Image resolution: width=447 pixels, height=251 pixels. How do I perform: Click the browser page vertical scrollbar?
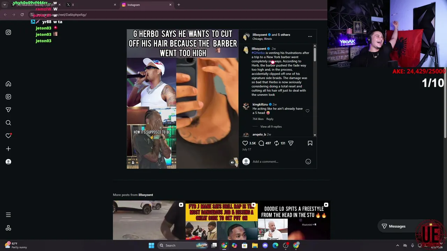coord(445,80)
